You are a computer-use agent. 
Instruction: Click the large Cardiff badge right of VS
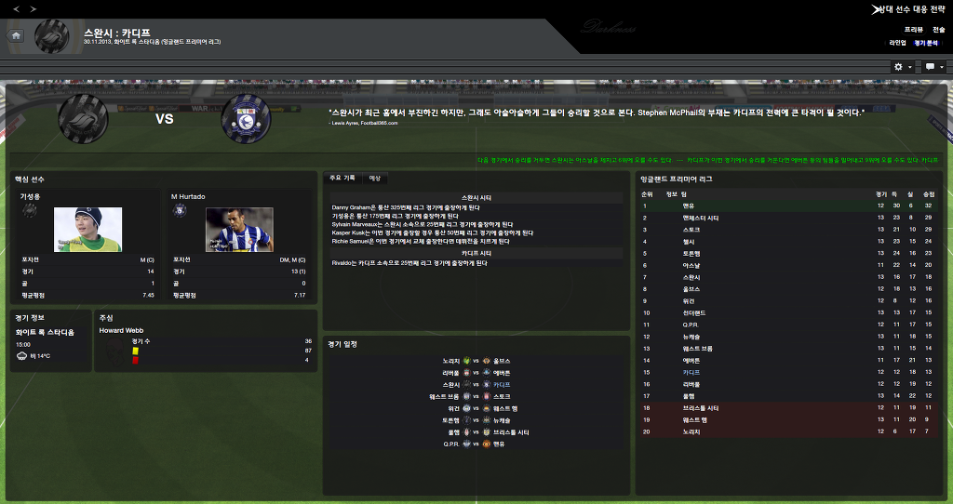point(246,119)
